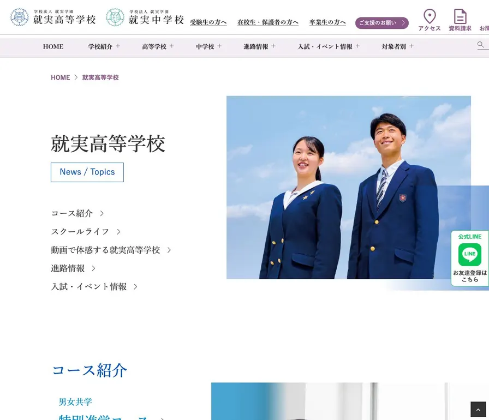
Task: Click the 男女共学 label
Action: (x=75, y=402)
